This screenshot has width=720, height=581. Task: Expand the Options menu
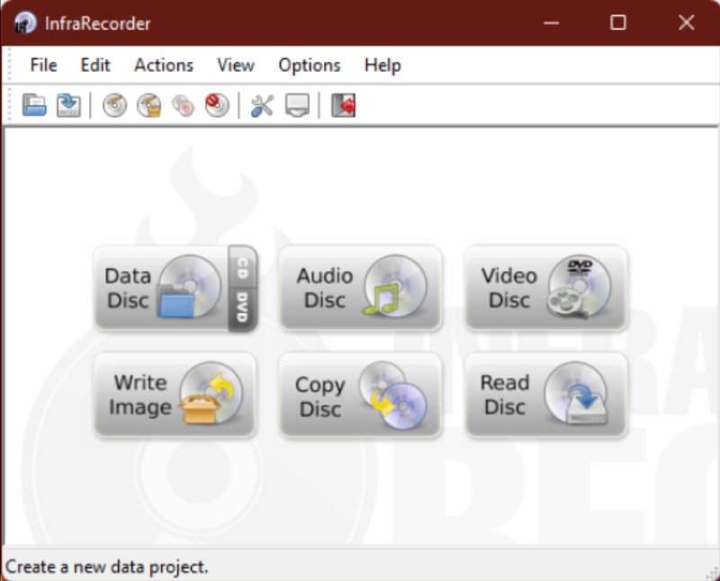point(309,65)
